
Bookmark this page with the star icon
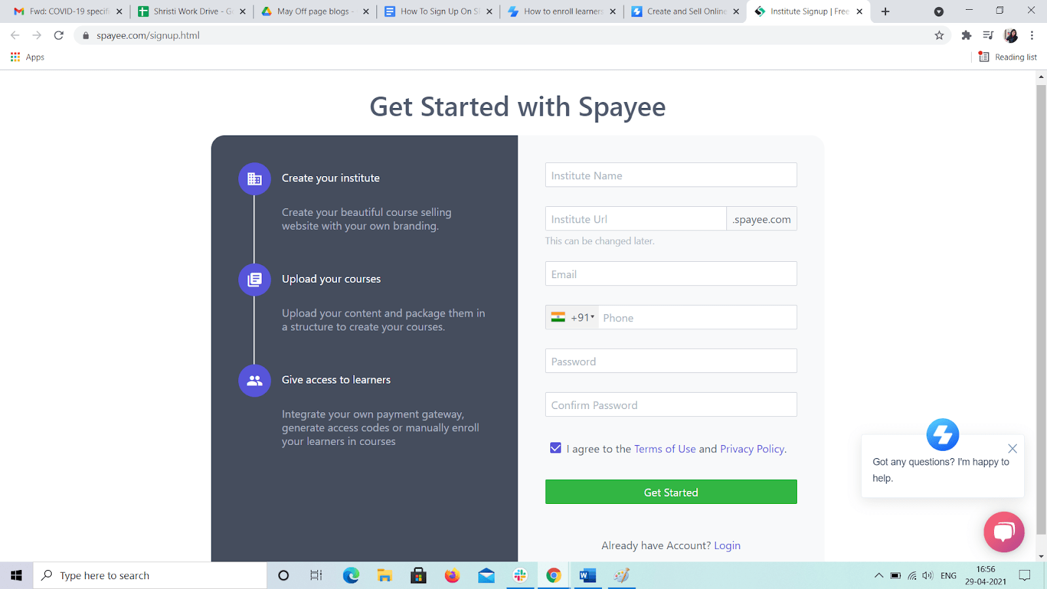pyautogui.click(x=939, y=35)
